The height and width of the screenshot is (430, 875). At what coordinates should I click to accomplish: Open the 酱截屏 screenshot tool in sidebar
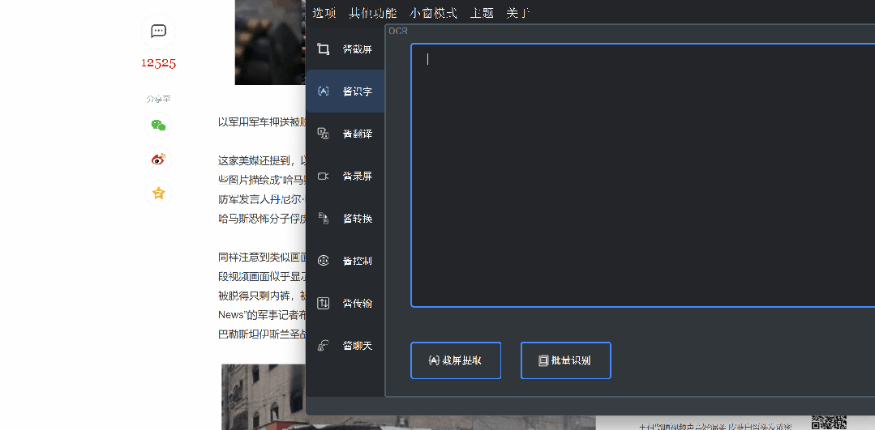click(x=345, y=49)
